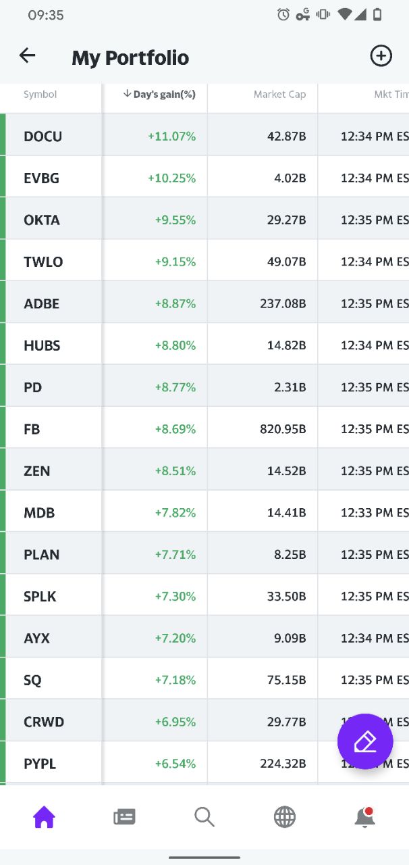Tap the purple edit floating button
This screenshot has height=865, width=409.
[x=365, y=741]
